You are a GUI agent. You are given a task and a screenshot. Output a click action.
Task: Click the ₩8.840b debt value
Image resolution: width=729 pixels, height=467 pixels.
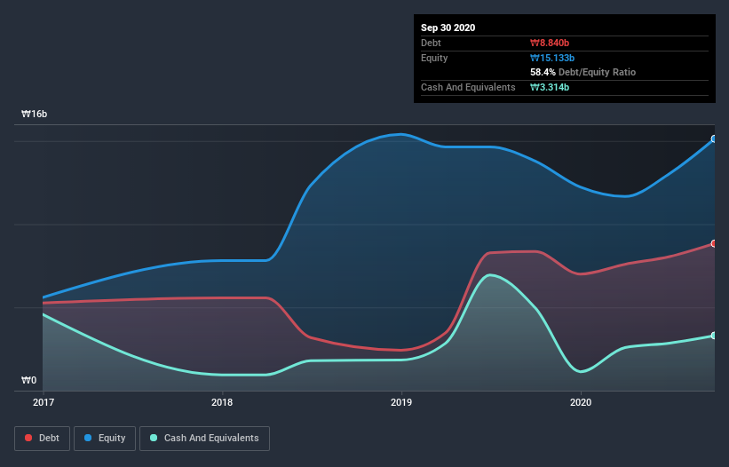pyautogui.click(x=550, y=43)
